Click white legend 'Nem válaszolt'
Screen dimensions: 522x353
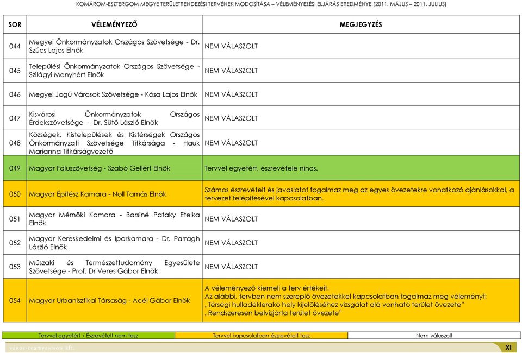click(434, 336)
